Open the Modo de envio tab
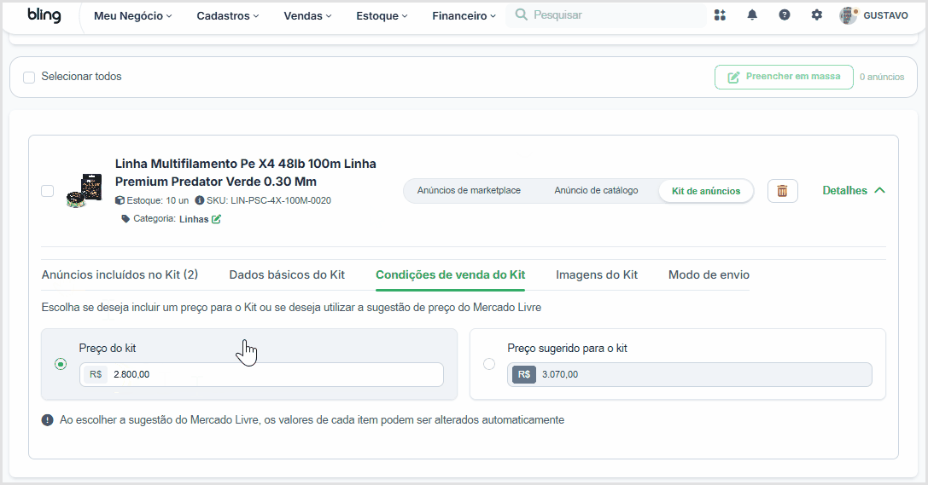The image size is (928, 485). click(x=709, y=274)
